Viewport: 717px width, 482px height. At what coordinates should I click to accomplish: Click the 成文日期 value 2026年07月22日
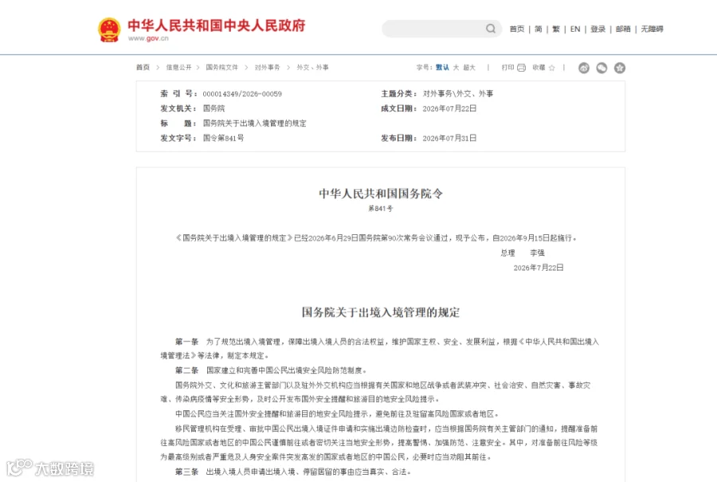(x=449, y=108)
